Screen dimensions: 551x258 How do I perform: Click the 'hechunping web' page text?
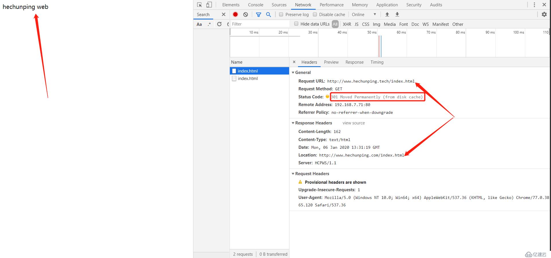coord(26,7)
